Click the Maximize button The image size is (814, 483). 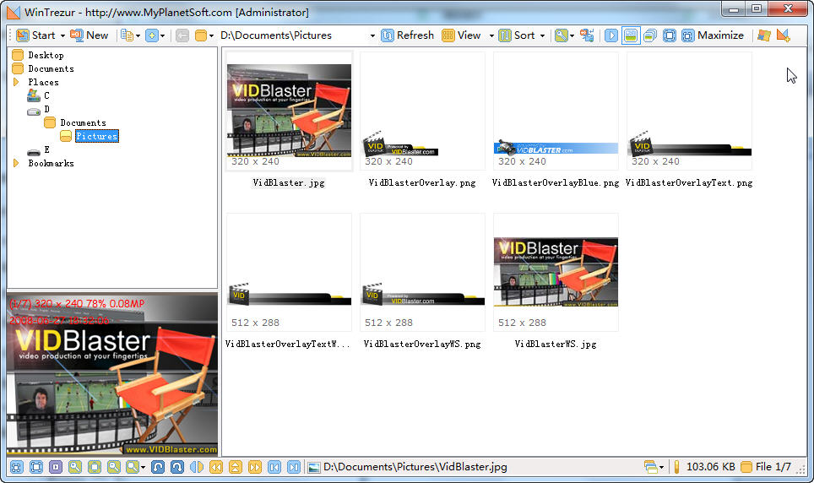click(x=713, y=35)
